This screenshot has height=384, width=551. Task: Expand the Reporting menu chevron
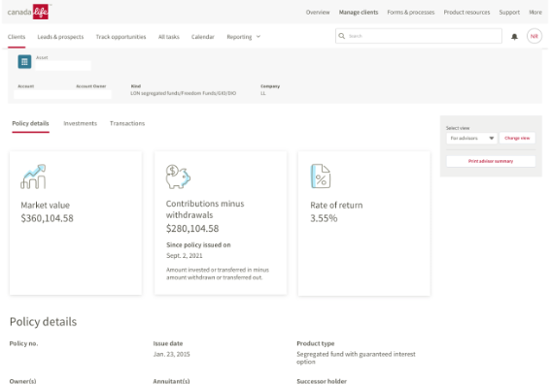[x=258, y=37]
